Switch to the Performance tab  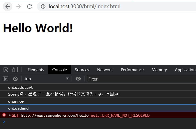click(x=132, y=70)
